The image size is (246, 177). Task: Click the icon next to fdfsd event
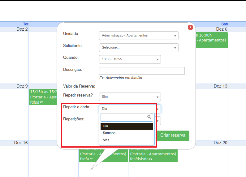tap(41, 102)
